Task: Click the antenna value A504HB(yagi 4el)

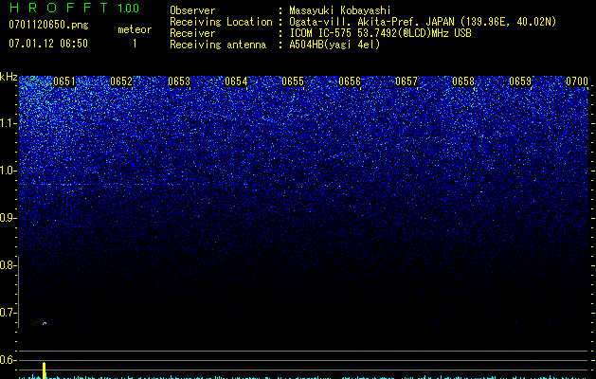Action: (x=334, y=45)
